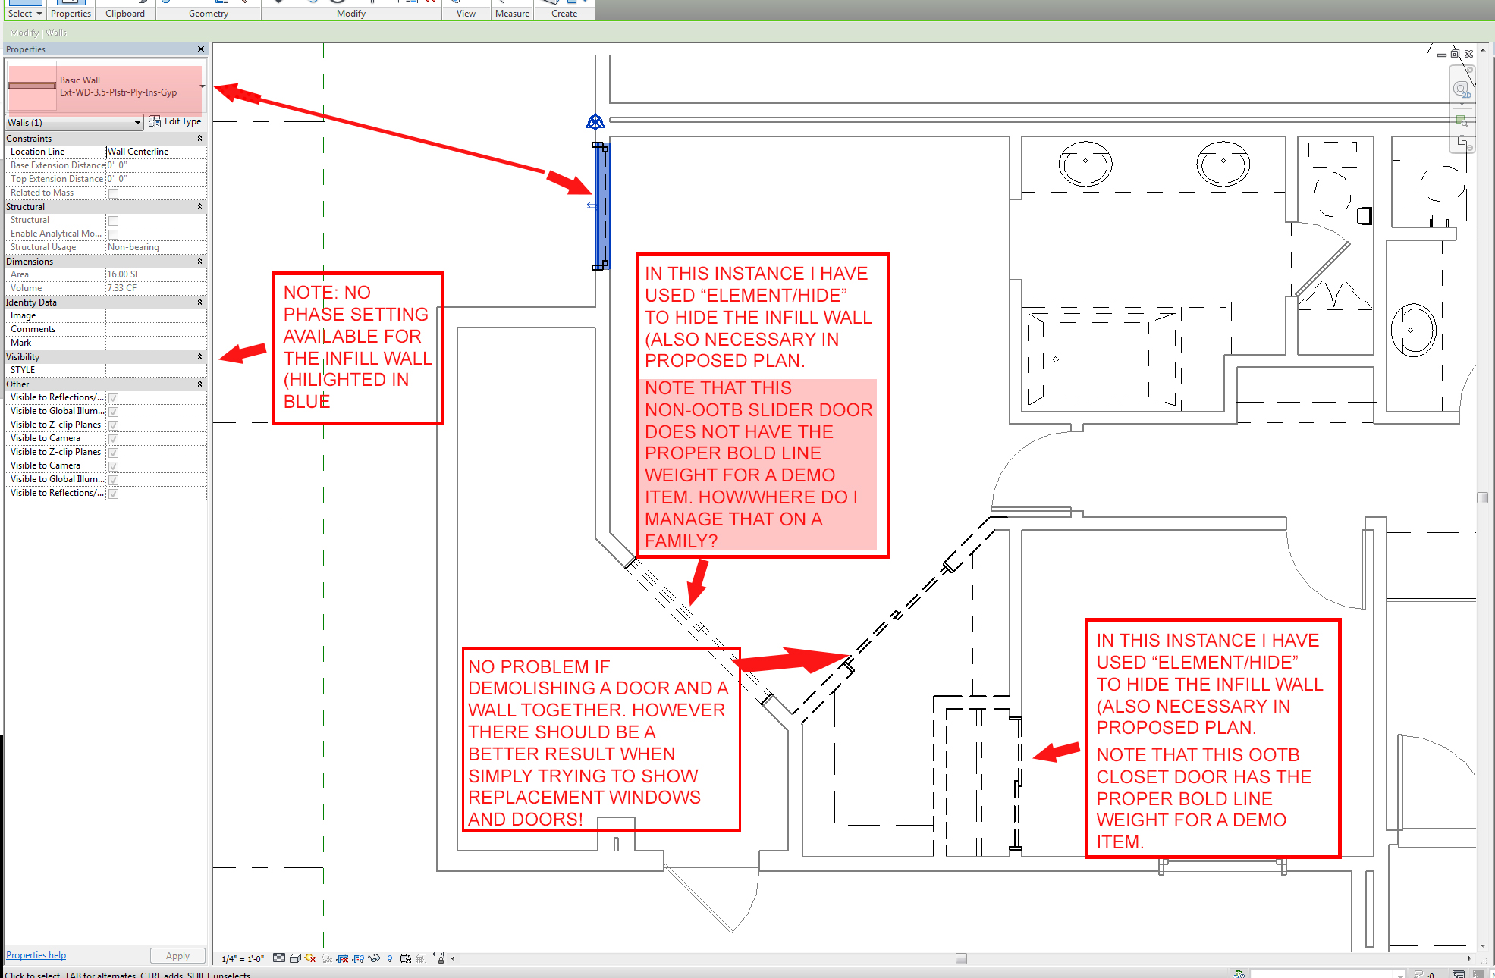
Task: Check the Structural property checkbox
Action: tap(114, 221)
